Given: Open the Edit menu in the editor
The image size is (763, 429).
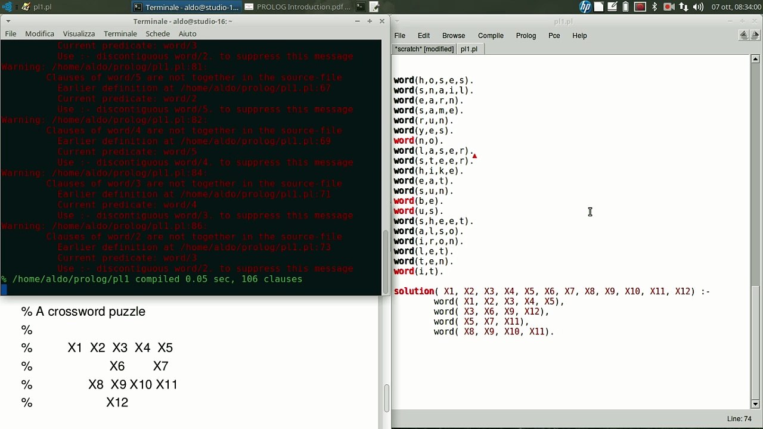Looking at the screenshot, I should tap(423, 36).
